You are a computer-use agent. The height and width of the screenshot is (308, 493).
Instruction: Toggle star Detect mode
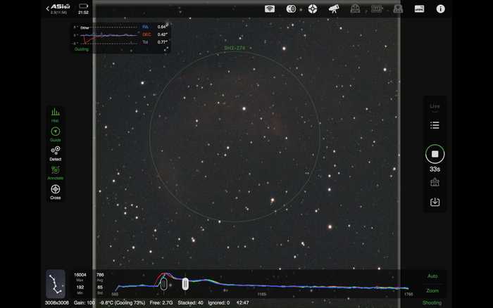[x=55, y=153]
